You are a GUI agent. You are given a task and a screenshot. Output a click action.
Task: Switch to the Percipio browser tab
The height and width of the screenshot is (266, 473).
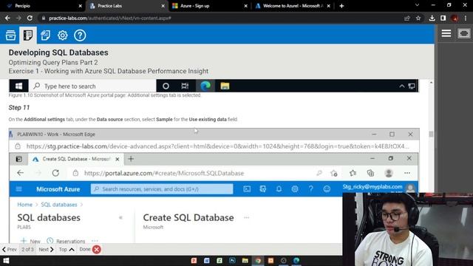pos(42,6)
